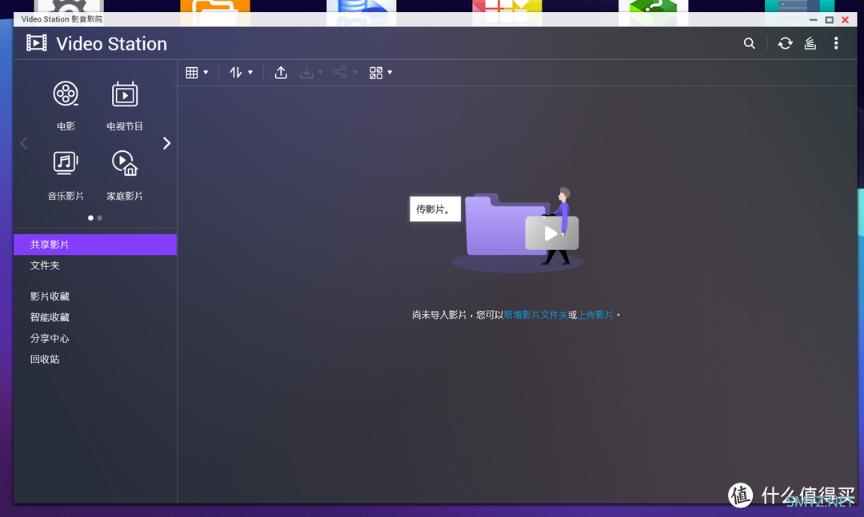Viewport: 864px width, 517px height.
Task: Open the background tasks stack icon
Action: tap(810, 43)
